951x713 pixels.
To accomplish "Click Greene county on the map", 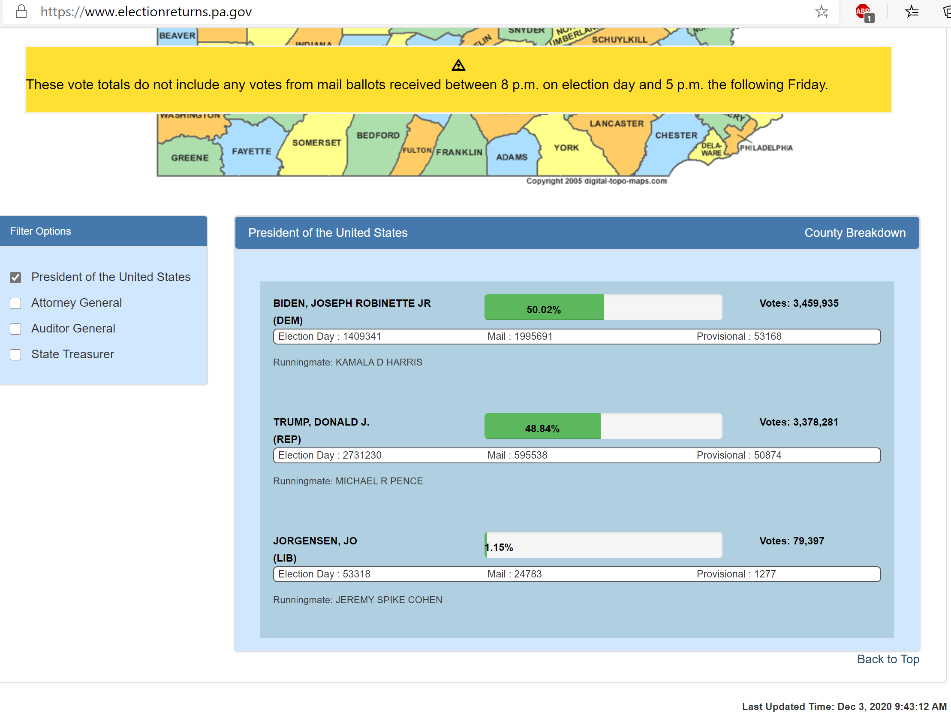I will pos(190,158).
